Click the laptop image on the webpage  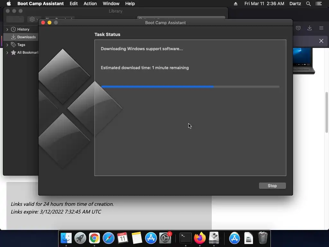click(304, 61)
